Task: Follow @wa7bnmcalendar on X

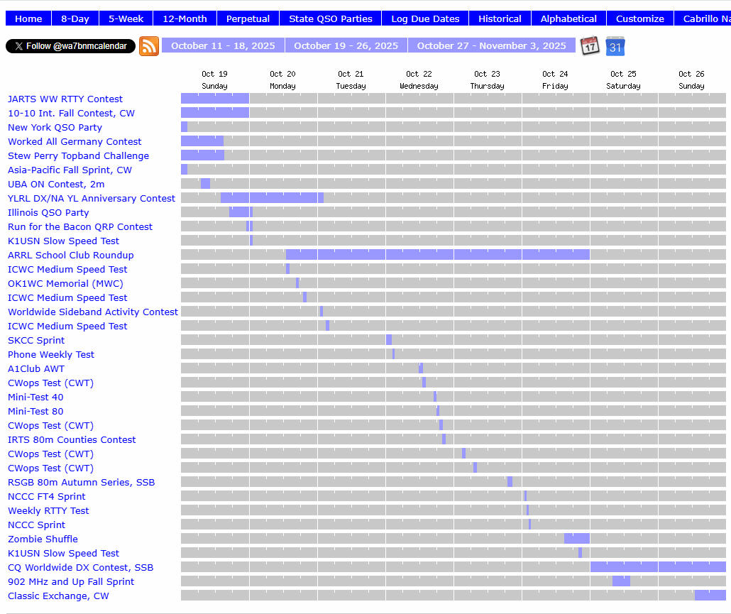Action: 70,46
